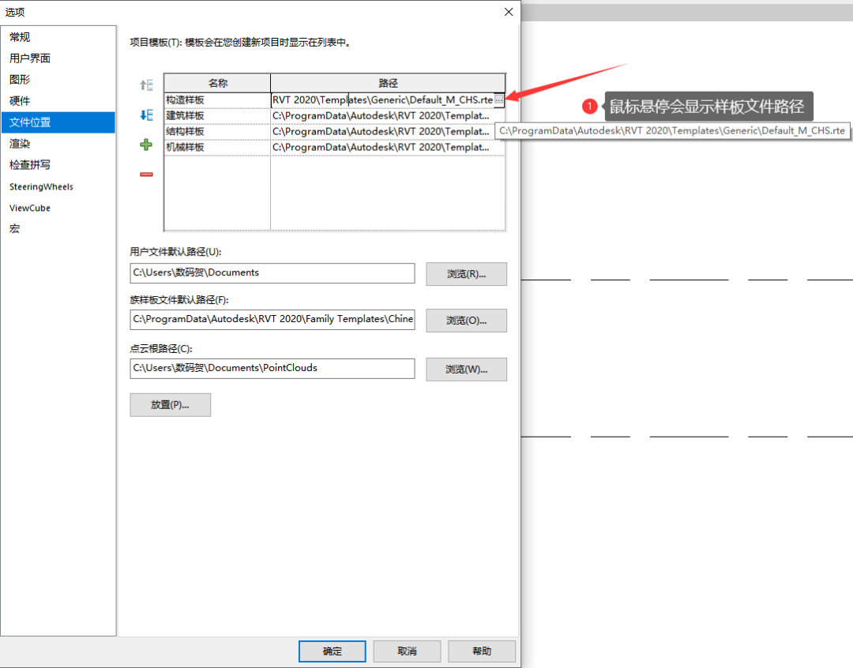The width and height of the screenshot is (853, 668).
Task: Open the 常规 options category
Action: pos(58,37)
